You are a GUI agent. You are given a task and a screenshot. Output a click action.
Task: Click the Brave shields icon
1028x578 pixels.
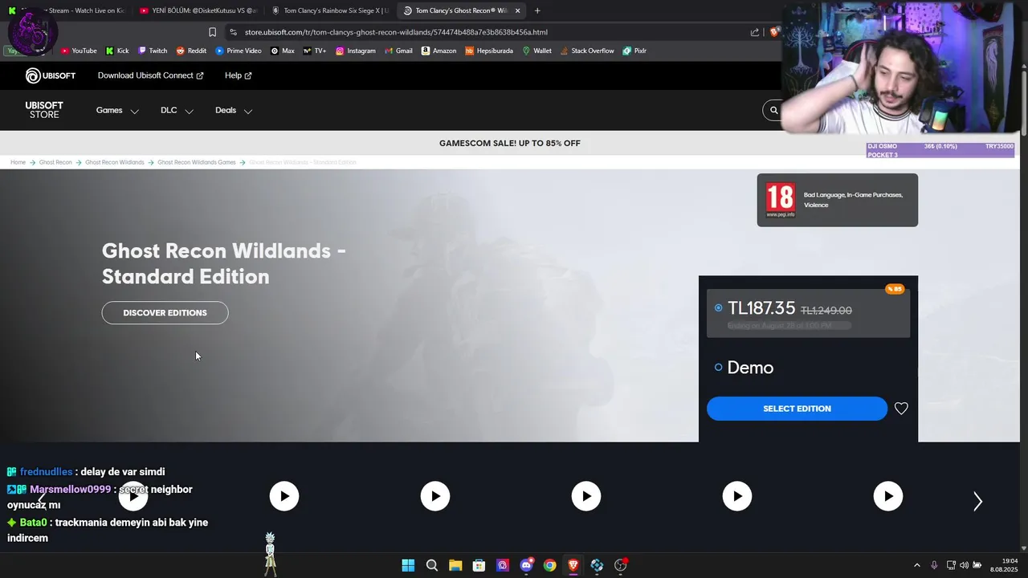pyautogui.click(x=774, y=32)
